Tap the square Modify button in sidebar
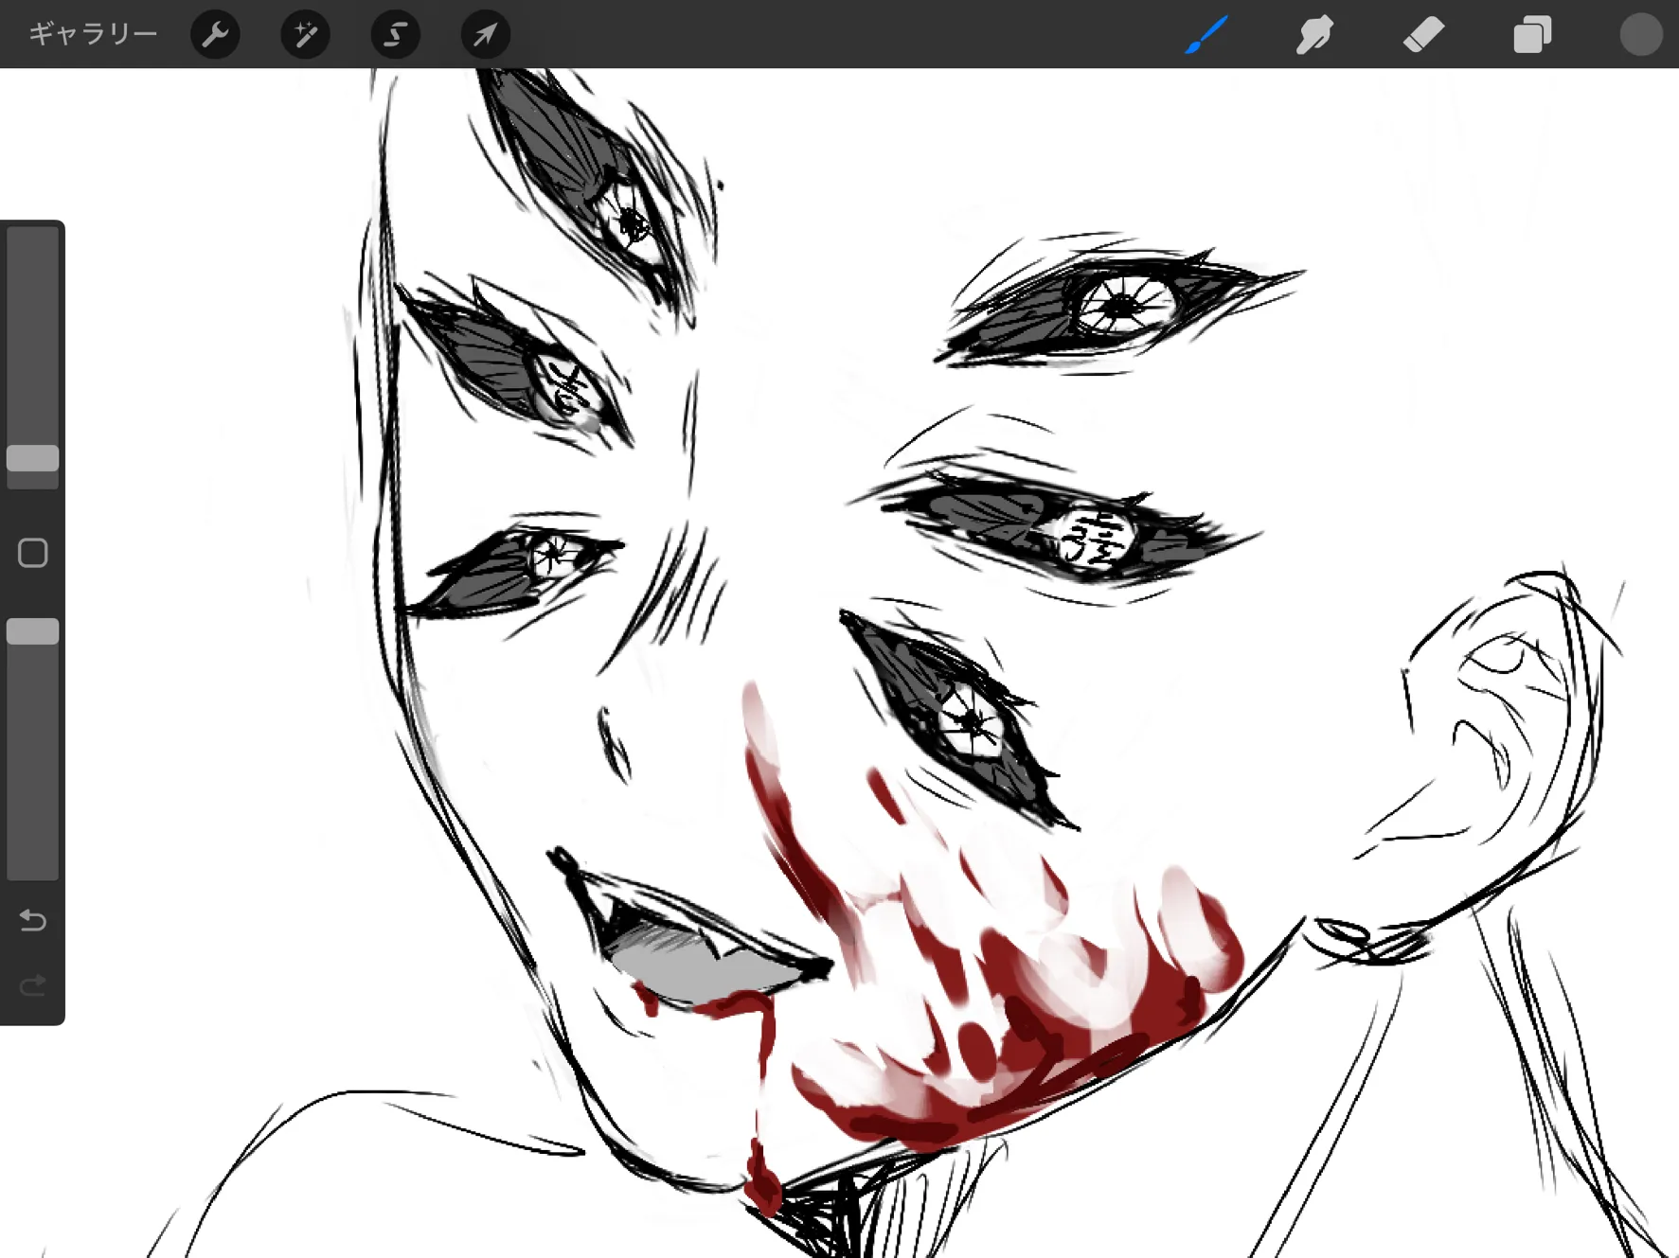This screenshot has height=1258, width=1679. tap(33, 553)
